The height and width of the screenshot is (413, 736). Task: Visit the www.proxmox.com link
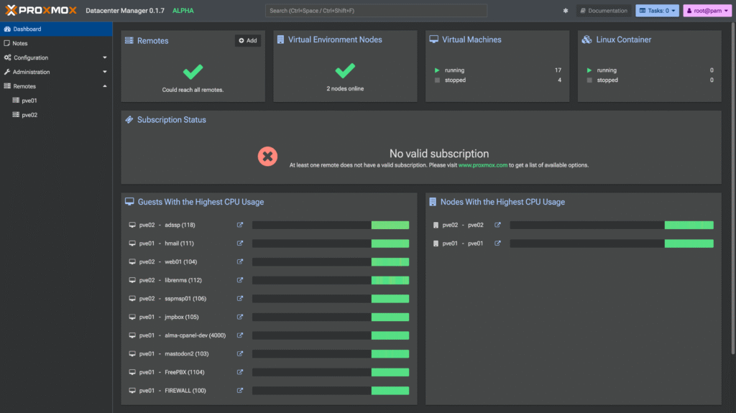click(x=482, y=165)
